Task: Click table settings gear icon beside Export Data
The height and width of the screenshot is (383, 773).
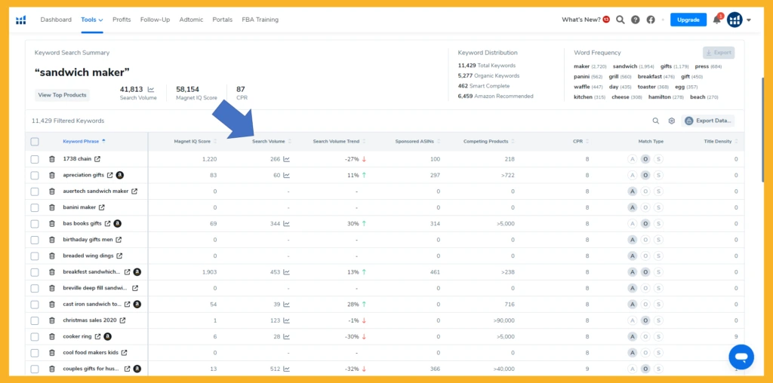Action: click(x=671, y=121)
